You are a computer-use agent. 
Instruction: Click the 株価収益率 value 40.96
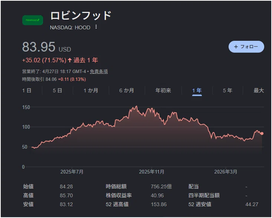(x=157, y=195)
